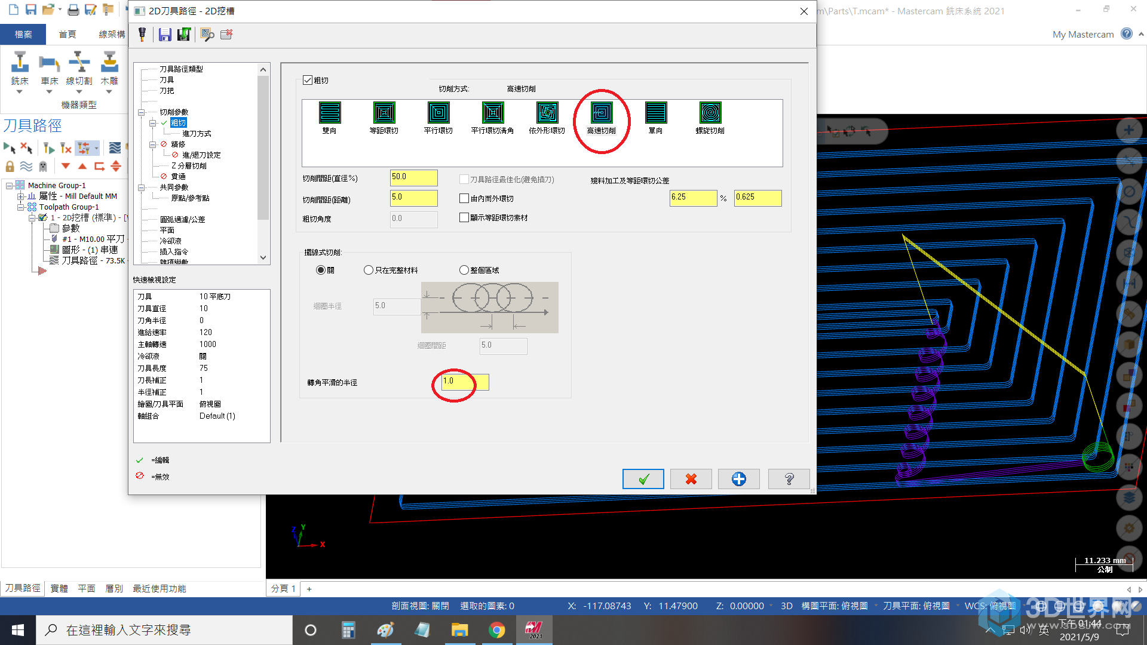The height and width of the screenshot is (645, 1147).
Task: Open the 檔案 file menu tab
Action: [23, 34]
